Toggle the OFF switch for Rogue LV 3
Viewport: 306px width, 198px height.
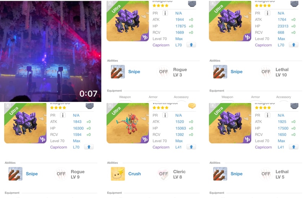[x=163, y=72]
